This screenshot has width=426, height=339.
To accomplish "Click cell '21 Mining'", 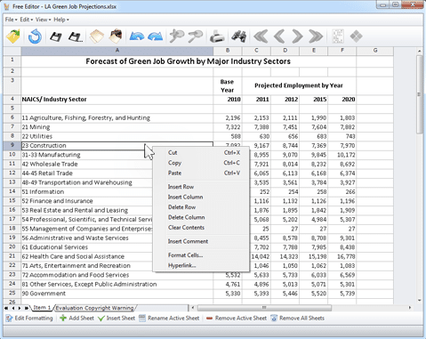I will [117, 127].
